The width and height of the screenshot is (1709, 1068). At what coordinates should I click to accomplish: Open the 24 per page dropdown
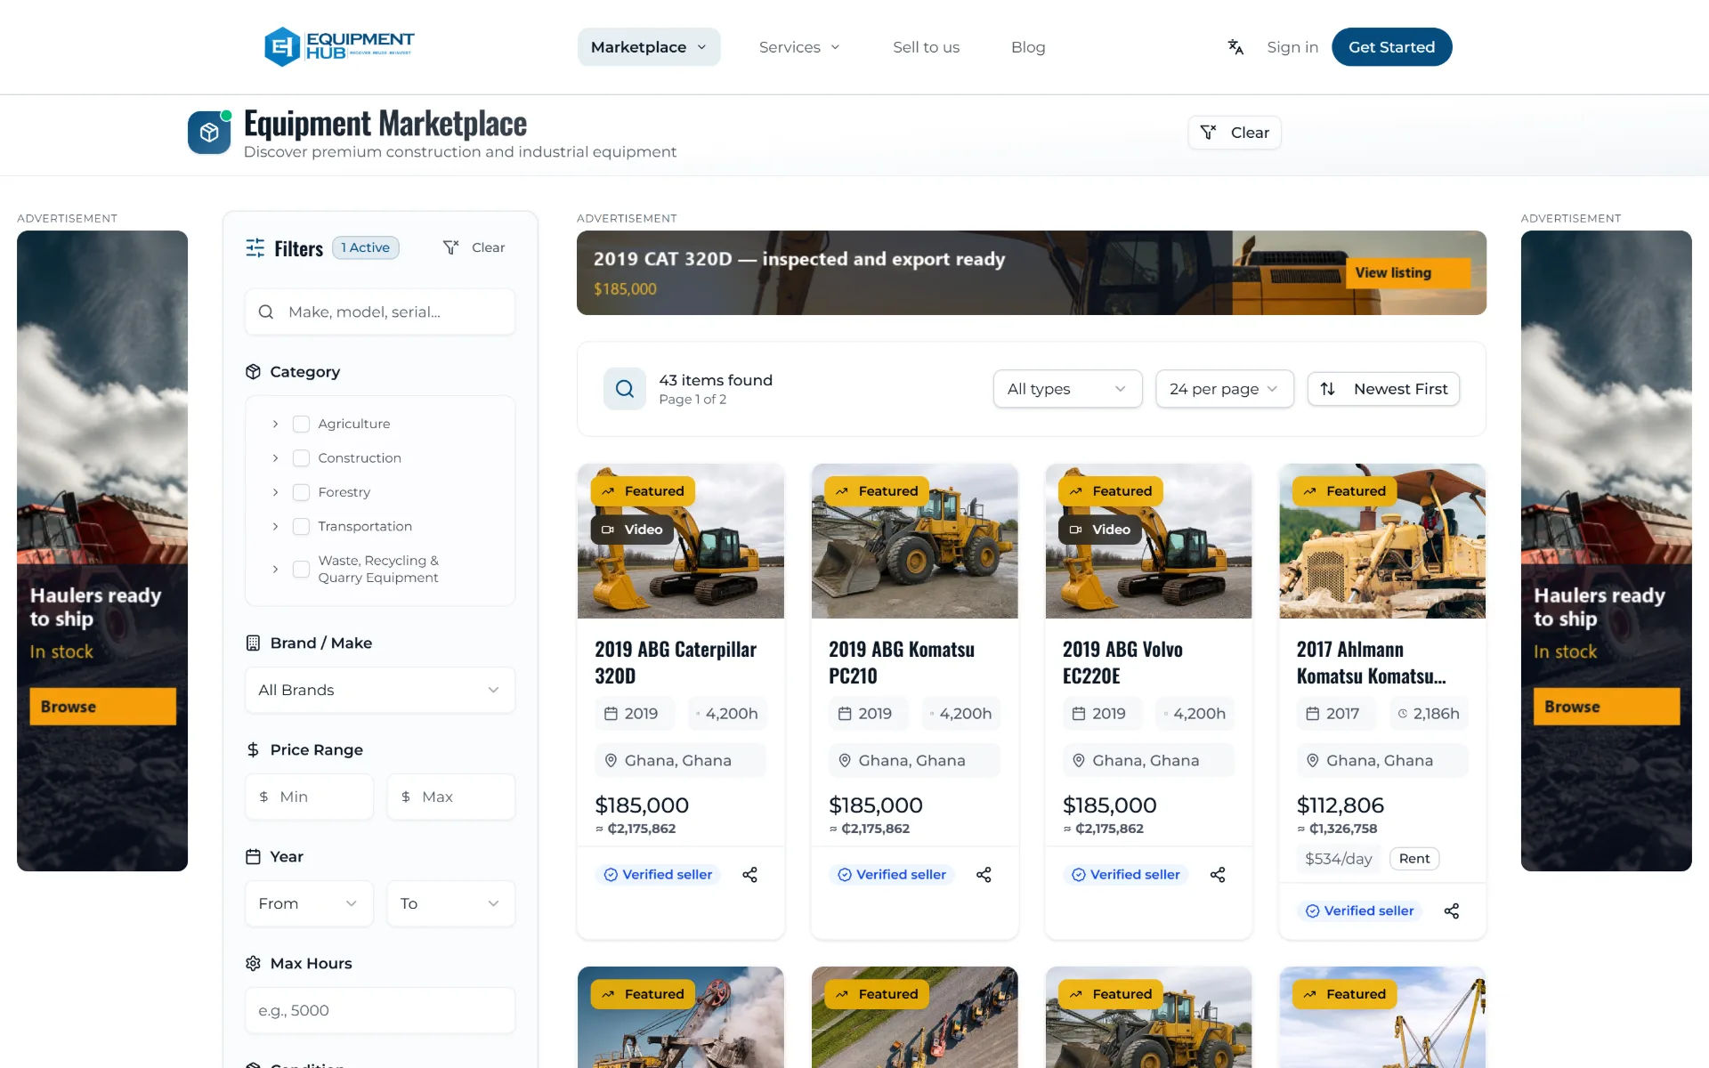(x=1224, y=389)
